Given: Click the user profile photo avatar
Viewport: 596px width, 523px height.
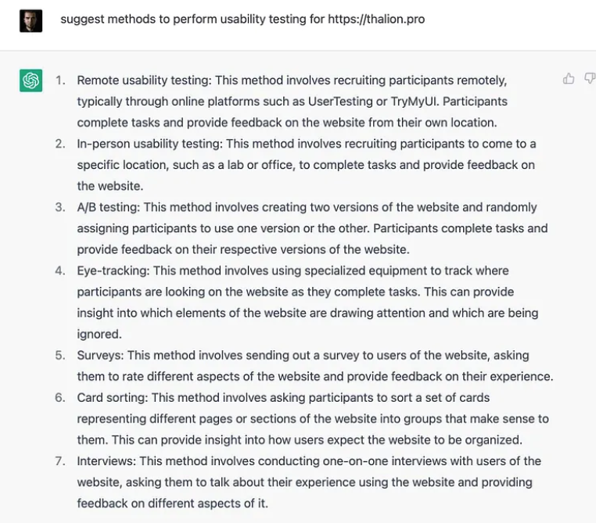Looking at the screenshot, I should pyautogui.click(x=31, y=20).
